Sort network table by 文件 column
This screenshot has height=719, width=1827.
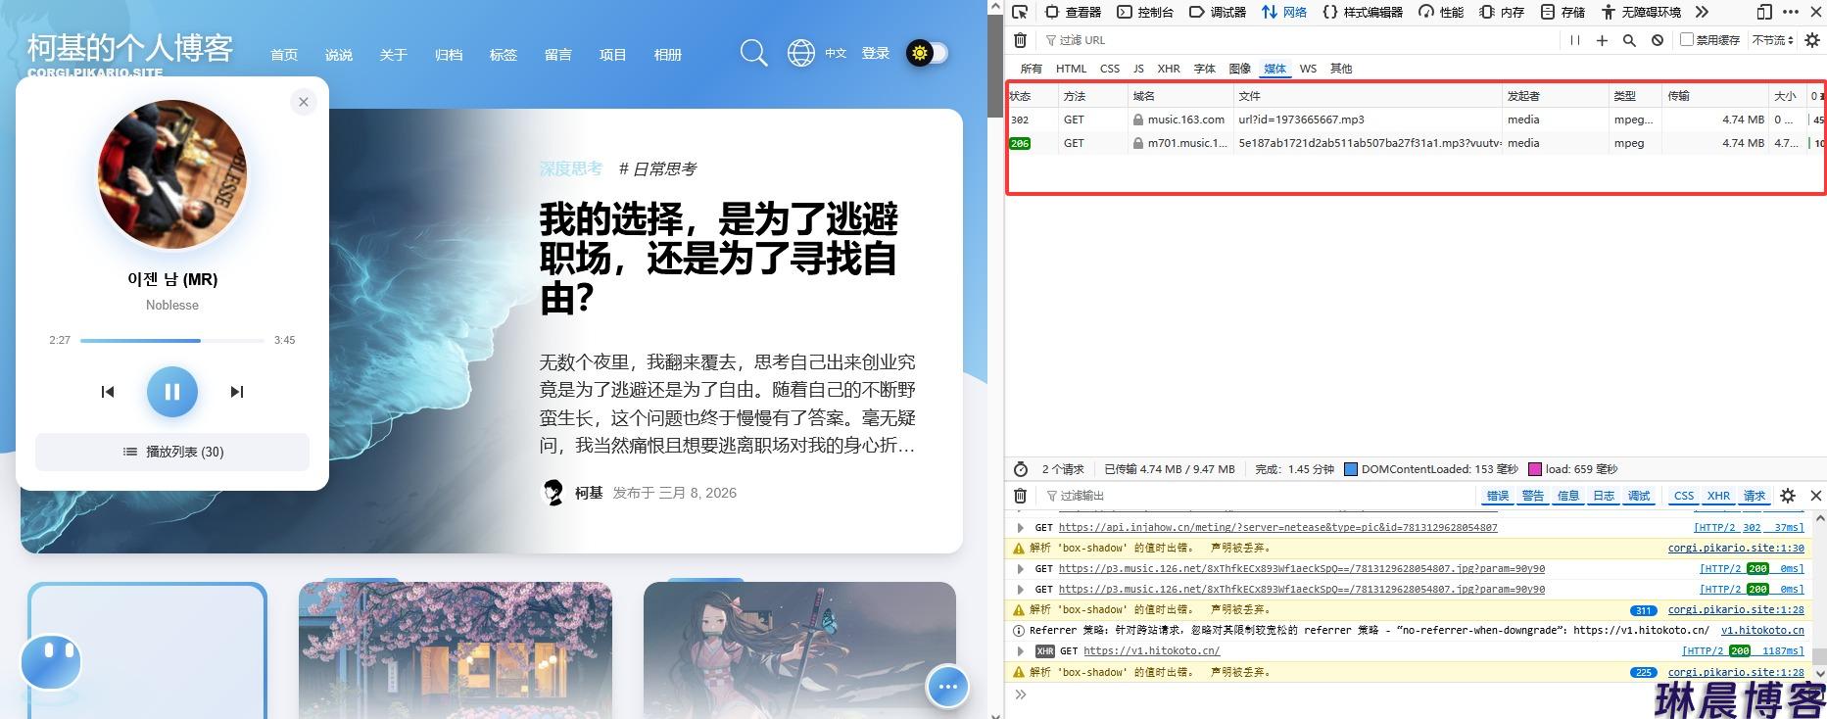(x=1368, y=96)
